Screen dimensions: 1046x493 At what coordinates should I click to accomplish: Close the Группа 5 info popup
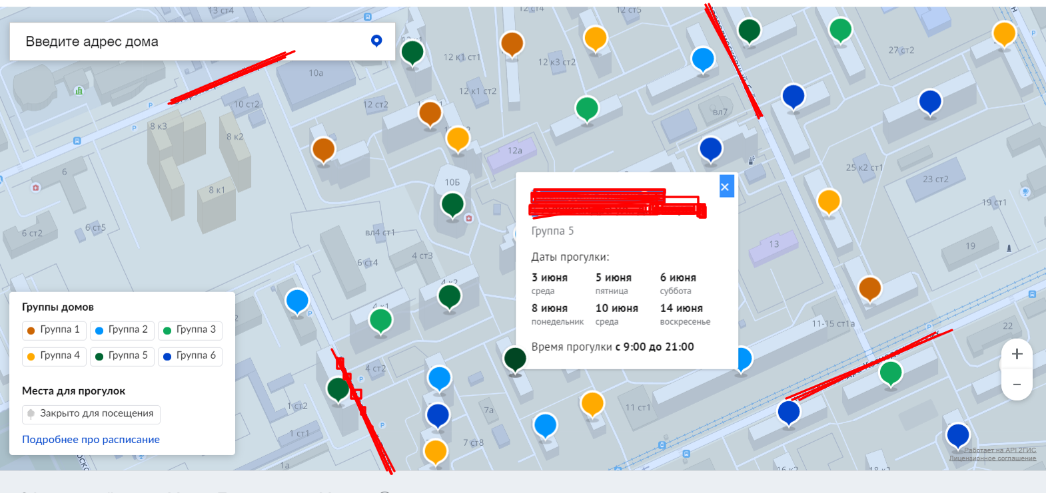coord(726,187)
